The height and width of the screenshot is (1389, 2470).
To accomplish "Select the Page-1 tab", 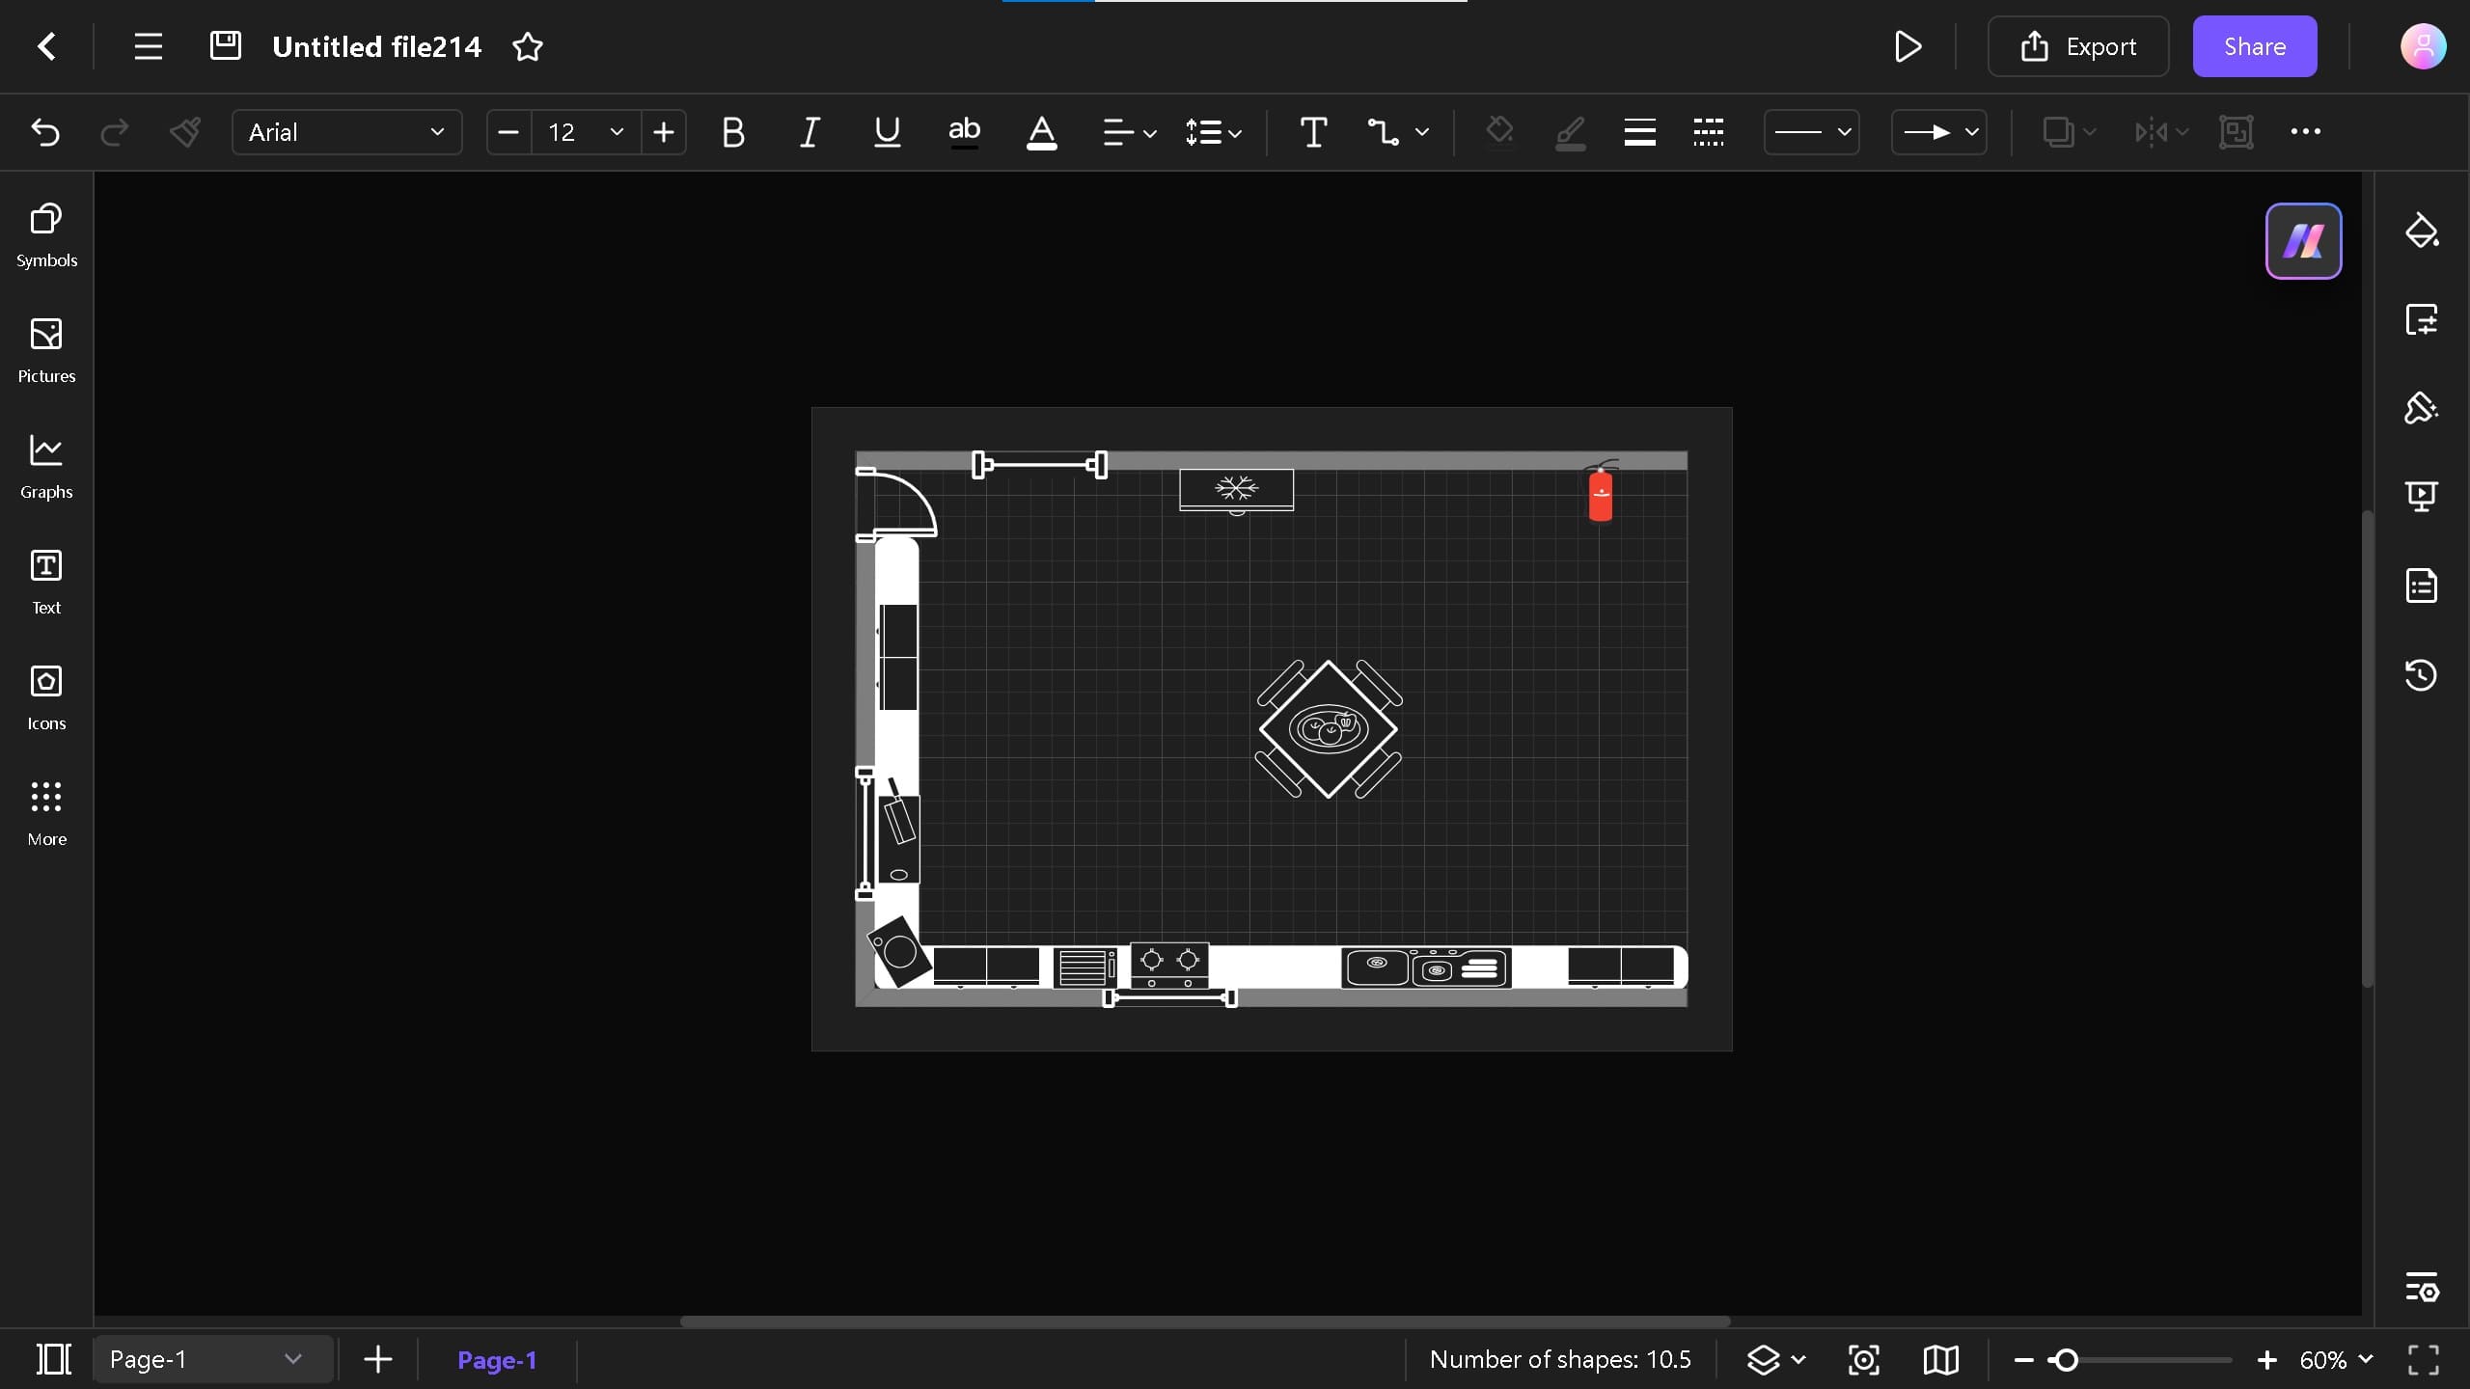I will pos(497,1360).
